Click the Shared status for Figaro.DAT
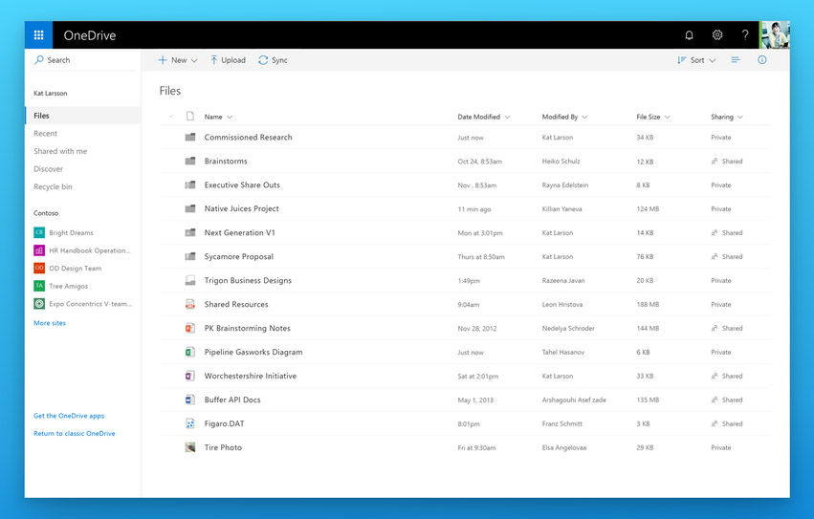 [x=727, y=423]
